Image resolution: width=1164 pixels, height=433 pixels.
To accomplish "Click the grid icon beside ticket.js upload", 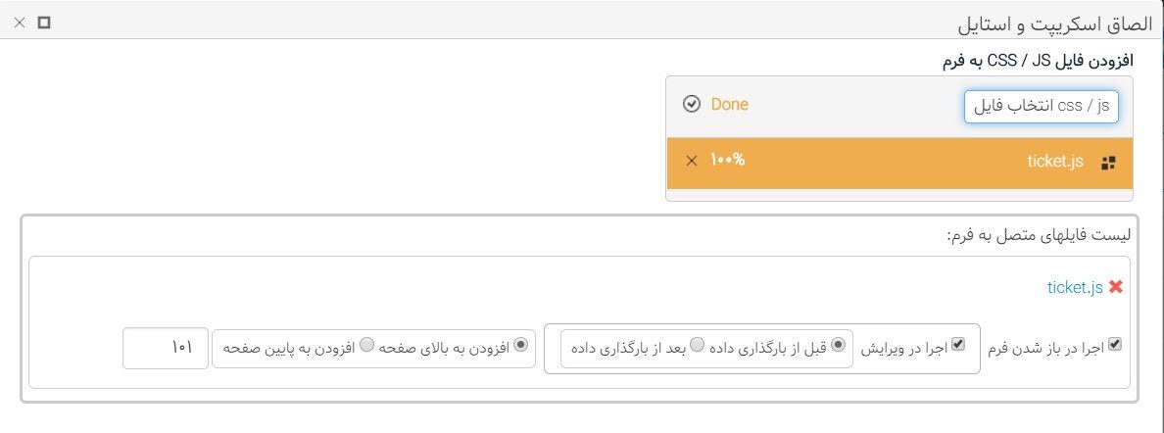I will coord(1108,164).
